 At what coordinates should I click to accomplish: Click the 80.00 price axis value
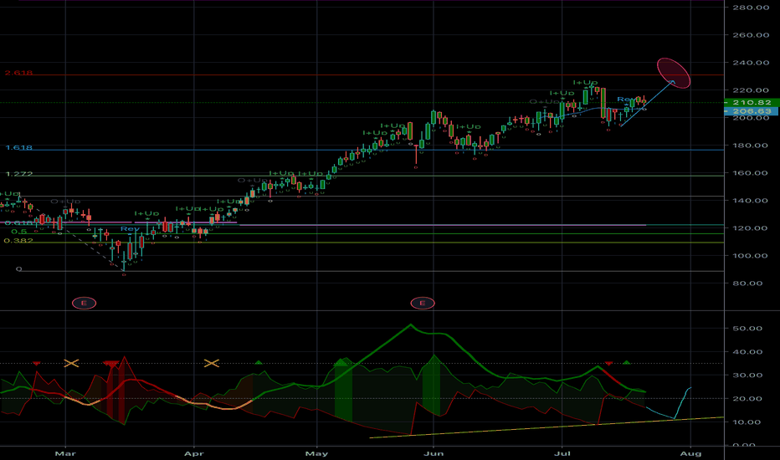point(747,284)
